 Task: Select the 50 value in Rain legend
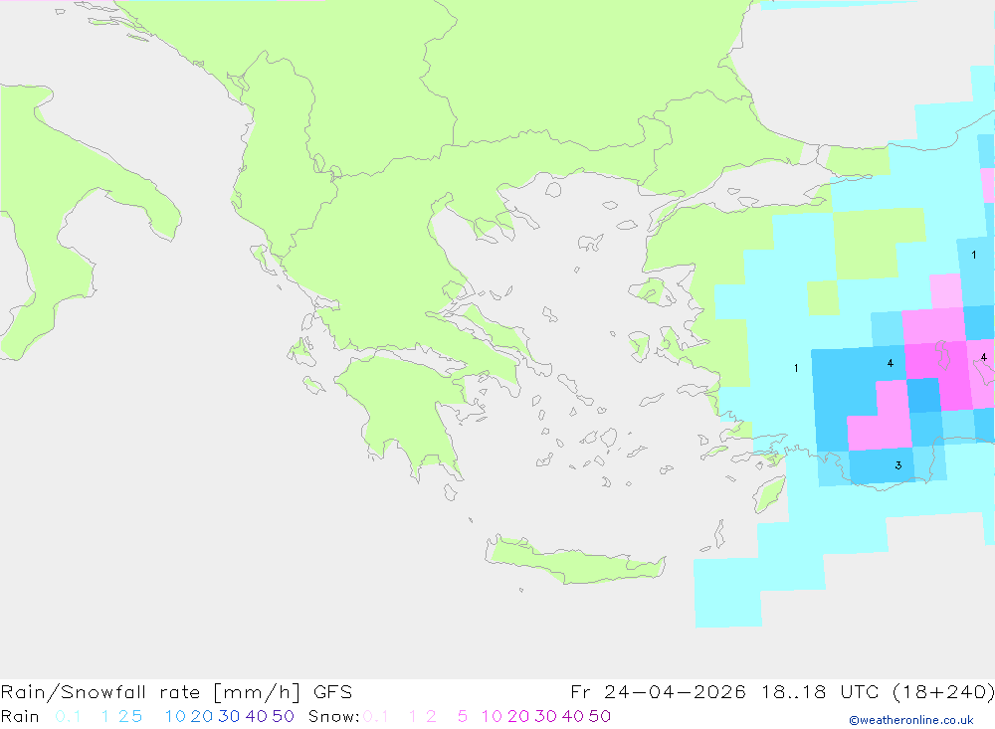pyautogui.click(x=283, y=716)
